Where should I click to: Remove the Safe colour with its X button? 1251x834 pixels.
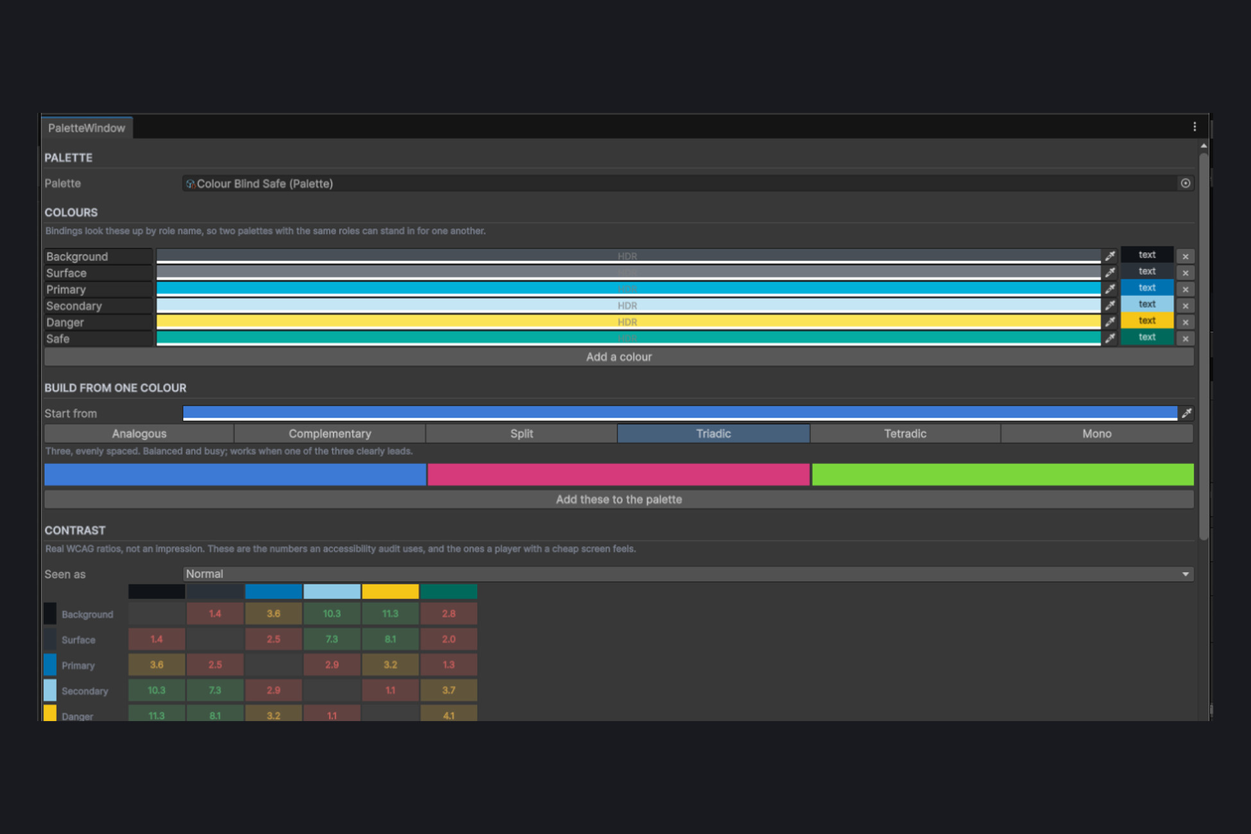[1186, 338]
